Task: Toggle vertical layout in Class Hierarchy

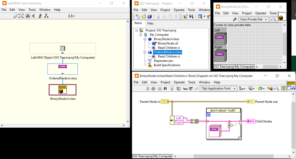Action: click(x=28, y=16)
